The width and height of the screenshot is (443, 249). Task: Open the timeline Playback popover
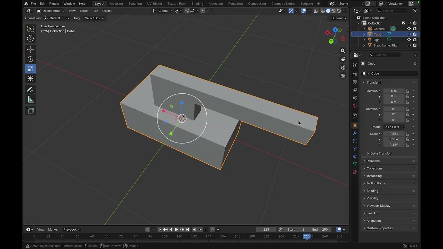pyautogui.click(x=72, y=230)
